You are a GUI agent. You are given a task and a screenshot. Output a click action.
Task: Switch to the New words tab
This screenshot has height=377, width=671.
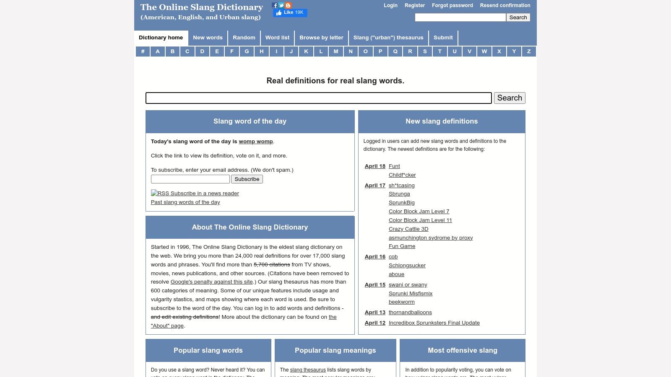(208, 38)
